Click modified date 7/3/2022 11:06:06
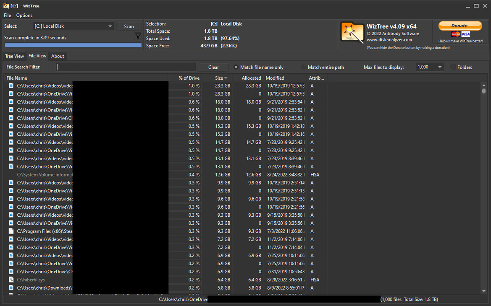 tap(286, 231)
